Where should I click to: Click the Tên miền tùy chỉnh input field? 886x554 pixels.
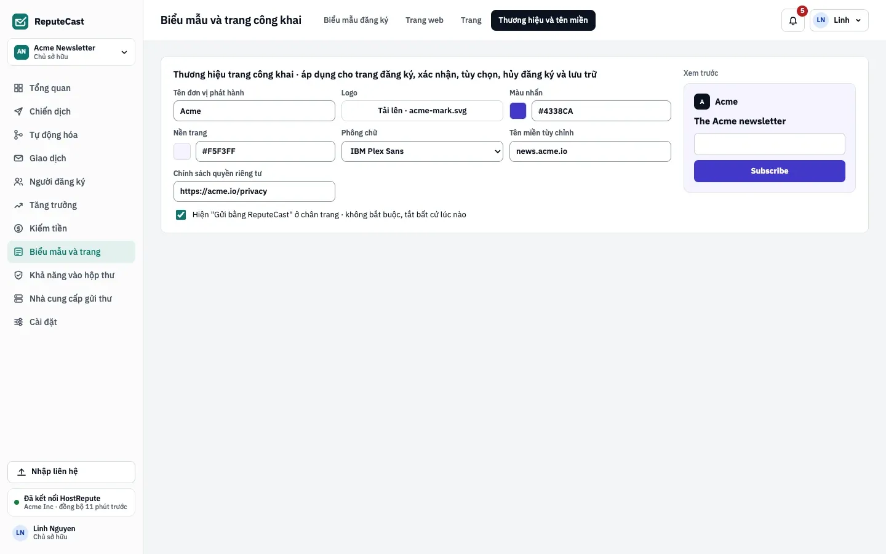pyautogui.click(x=590, y=151)
